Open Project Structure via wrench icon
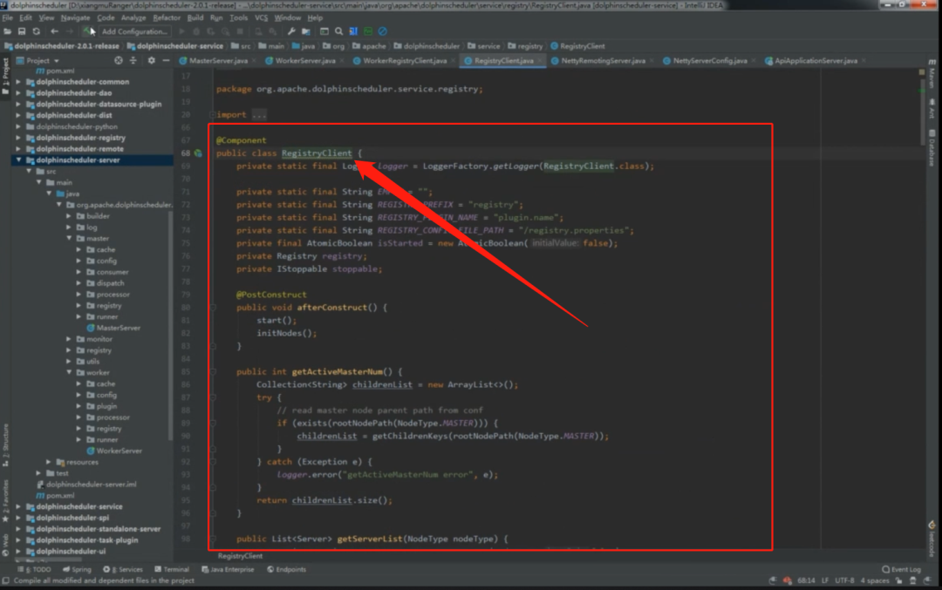Image resolution: width=942 pixels, height=590 pixels. click(291, 31)
